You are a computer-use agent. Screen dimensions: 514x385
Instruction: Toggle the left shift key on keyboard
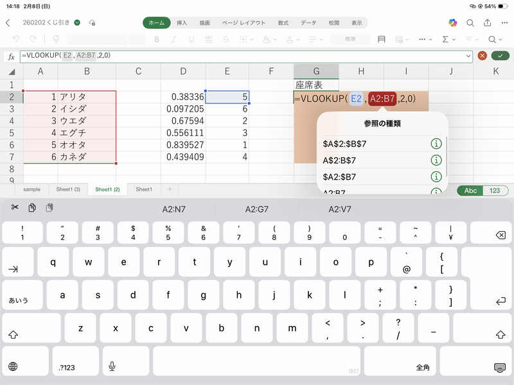point(13,334)
